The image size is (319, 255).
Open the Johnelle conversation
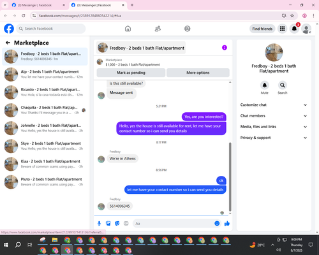[45, 128]
